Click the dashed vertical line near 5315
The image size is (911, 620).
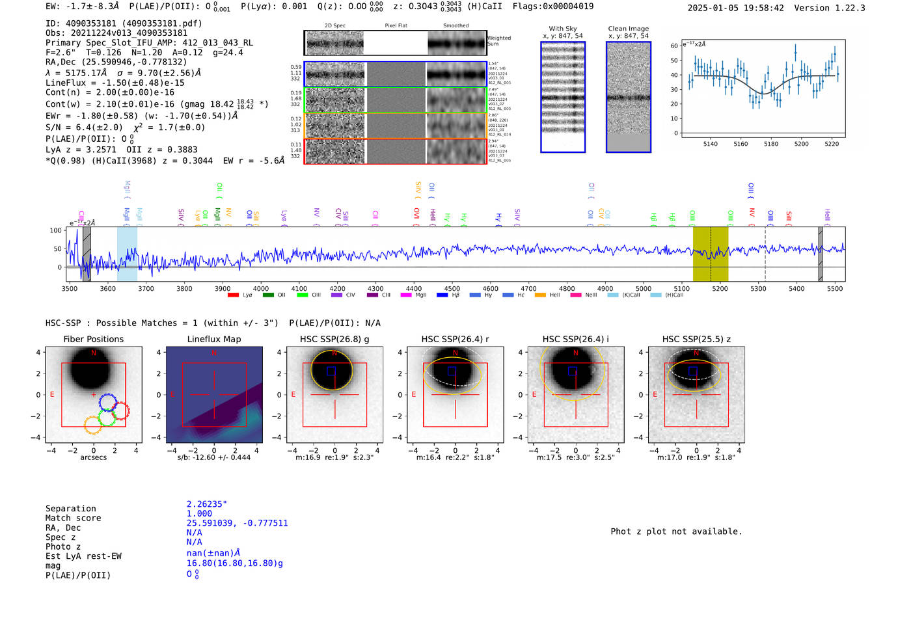coord(765,254)
